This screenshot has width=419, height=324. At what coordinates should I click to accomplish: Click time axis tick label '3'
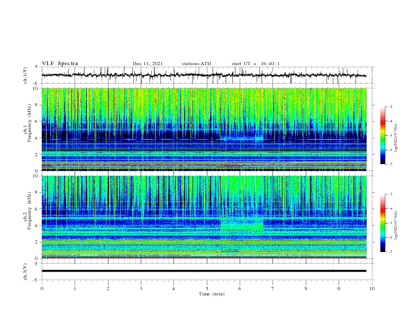click(x=141, y=289)
